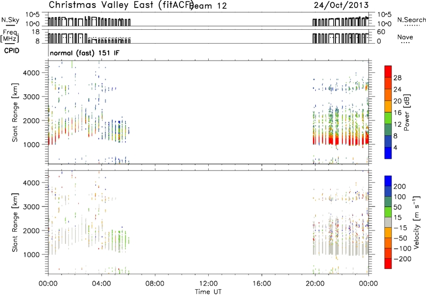Click the gray segment of the Velocity color bar

(x=388, y=222)
